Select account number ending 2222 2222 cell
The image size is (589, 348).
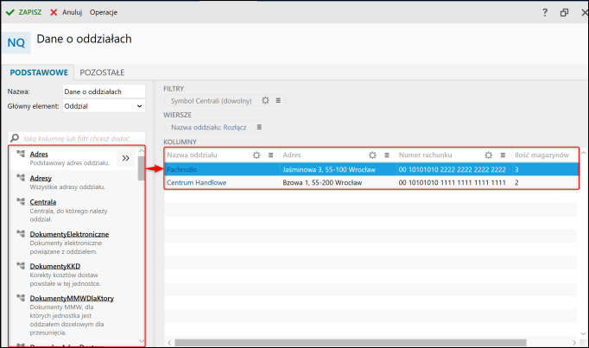click(453, 170)
